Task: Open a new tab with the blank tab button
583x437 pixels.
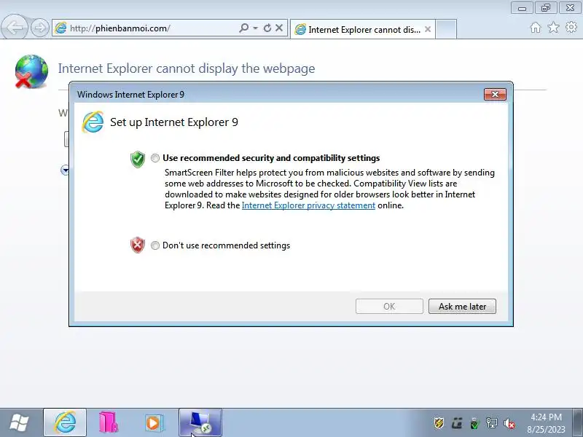Action: [x=446, y=29]
